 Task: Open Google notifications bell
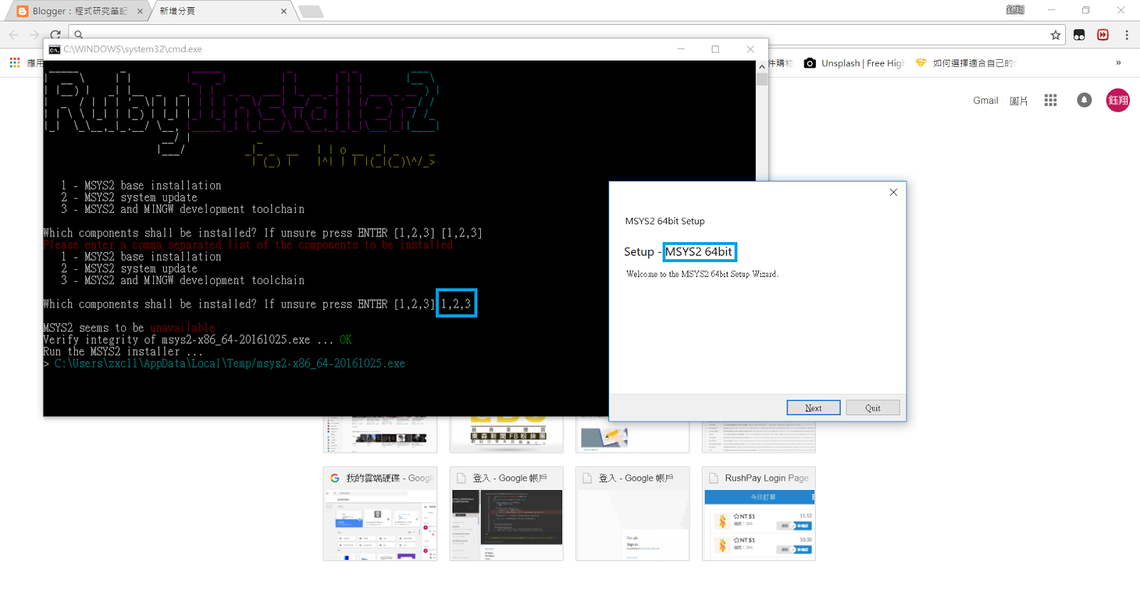point(1084,100)
